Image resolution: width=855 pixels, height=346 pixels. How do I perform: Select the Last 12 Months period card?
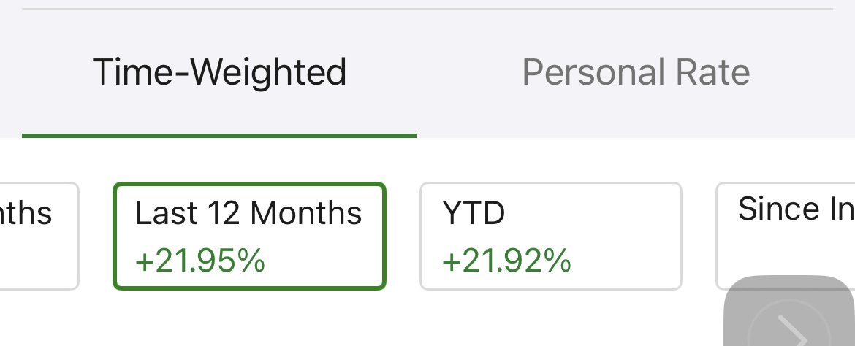pyautogui.click(x=249, y=236)
